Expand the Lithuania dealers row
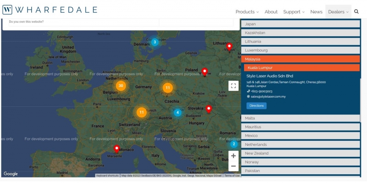 click(301, 42)
